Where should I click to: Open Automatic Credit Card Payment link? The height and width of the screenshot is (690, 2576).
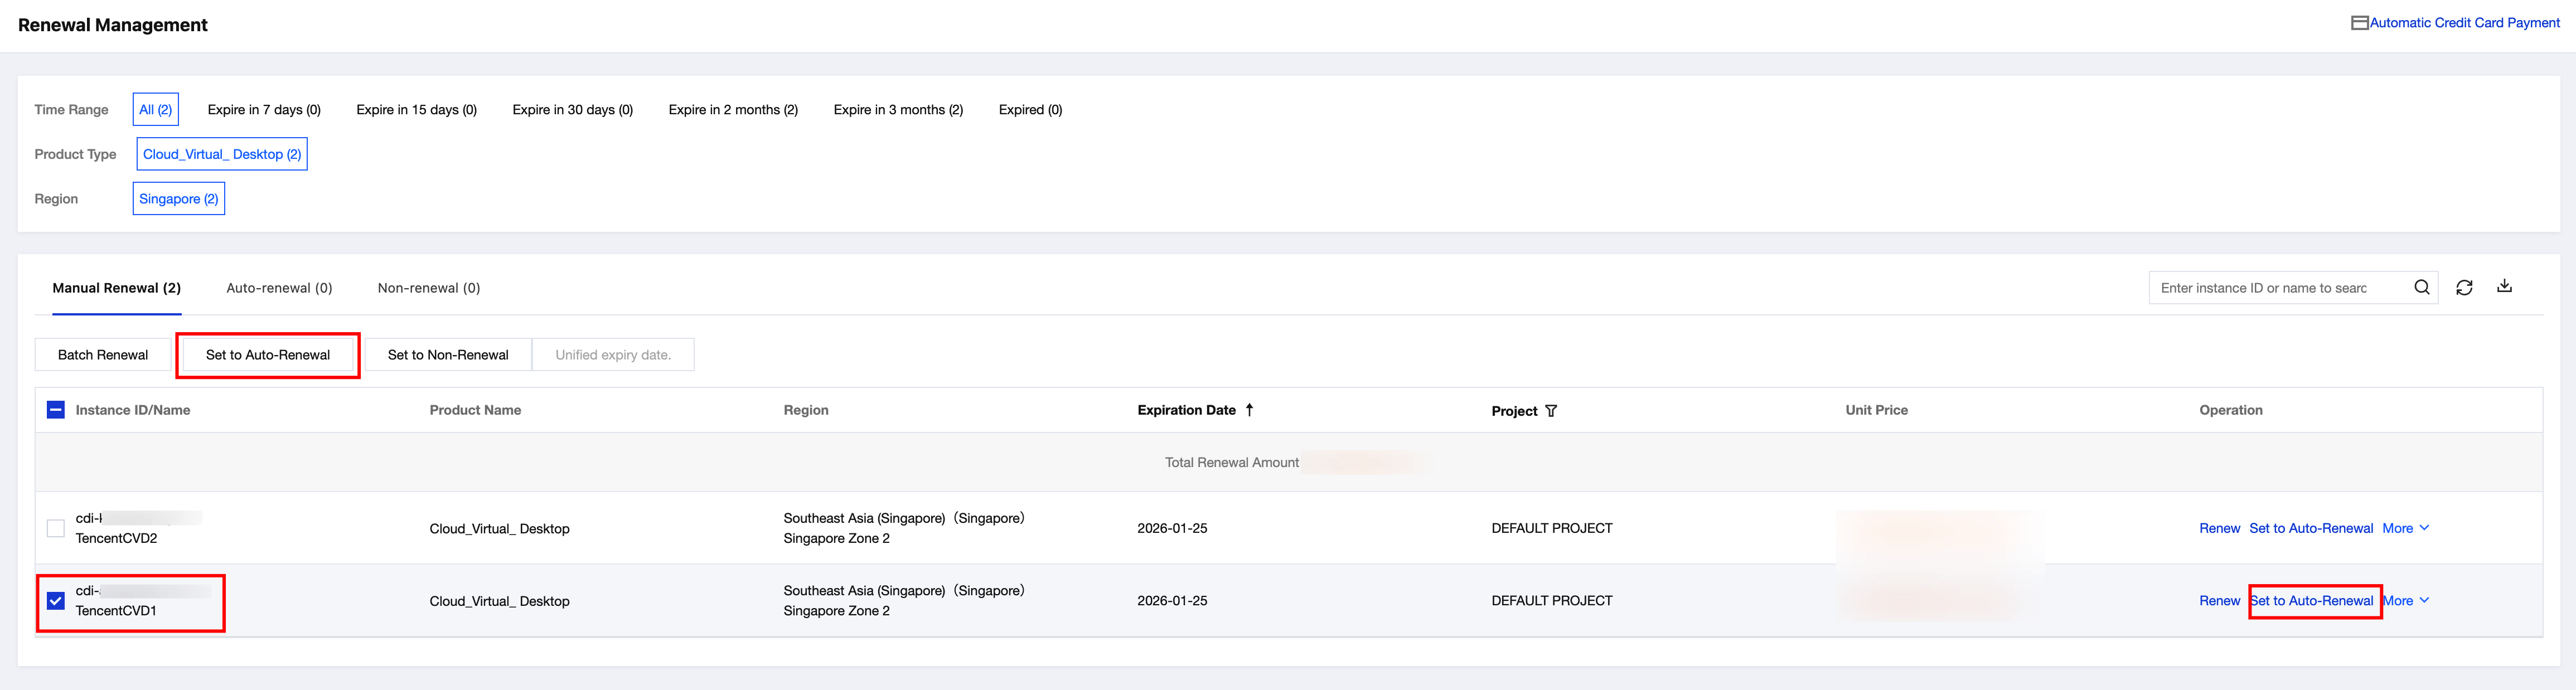pyautogui.click(x=2464, y=23)
